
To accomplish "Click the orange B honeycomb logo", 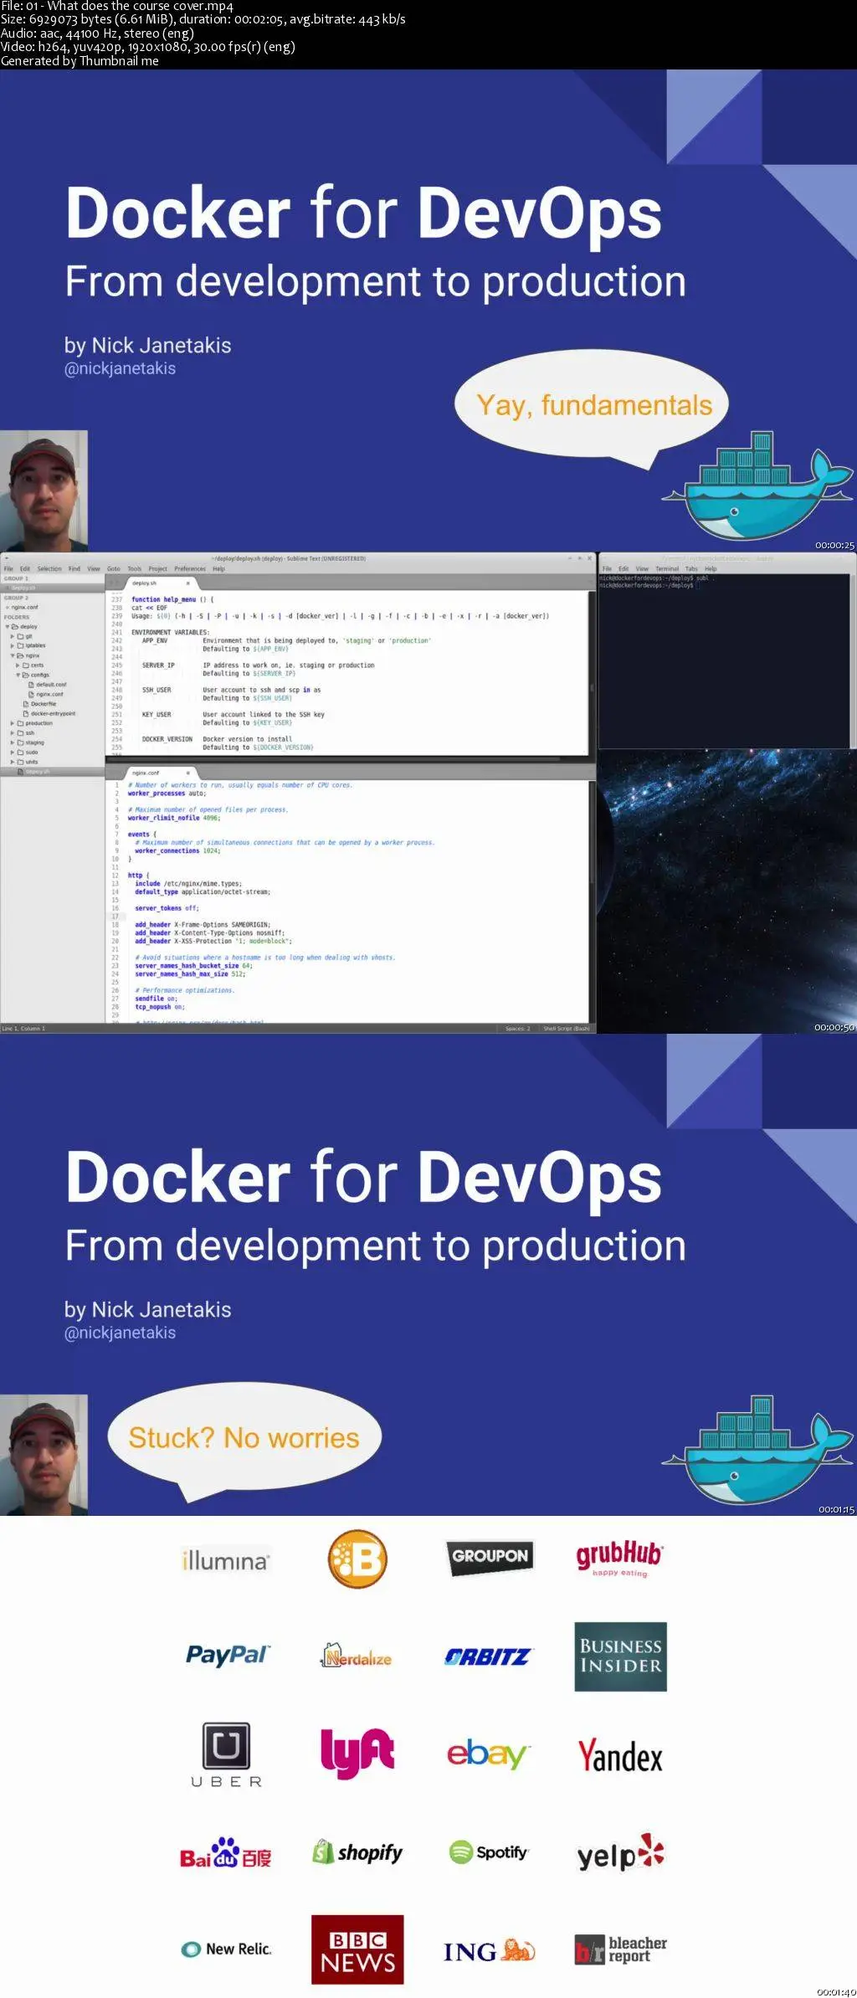I will (357, 1559).
